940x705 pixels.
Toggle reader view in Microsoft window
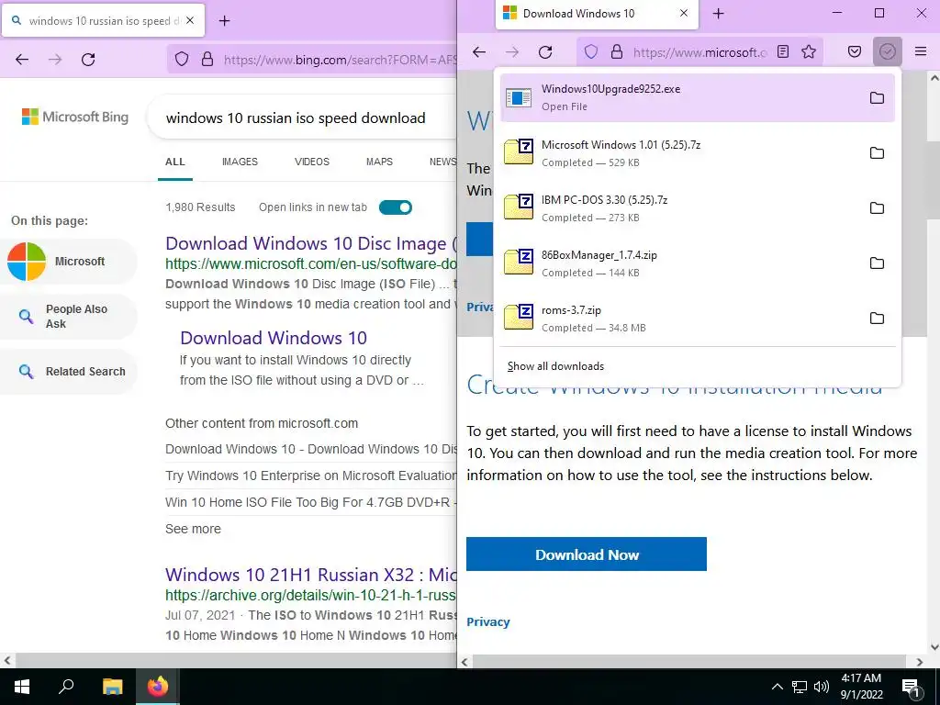tap(783, 52)
